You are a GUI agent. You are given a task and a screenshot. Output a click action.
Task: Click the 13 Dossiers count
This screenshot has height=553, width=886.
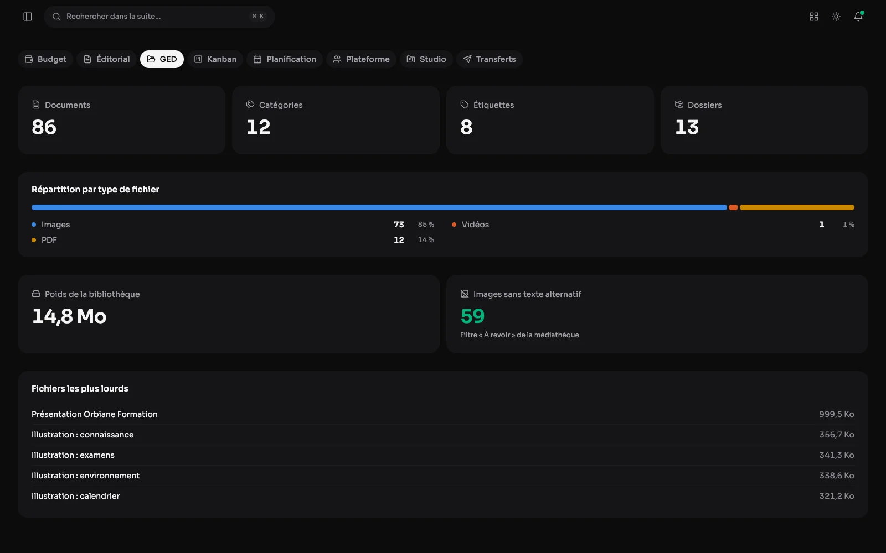687,127
